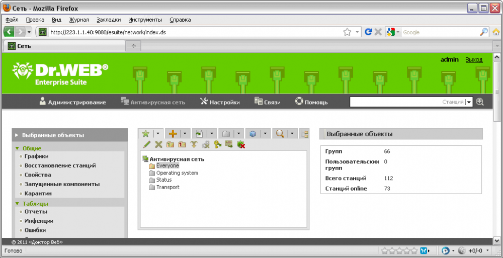
Task: Open Графики in sidebar
Action: pos(37,156)
